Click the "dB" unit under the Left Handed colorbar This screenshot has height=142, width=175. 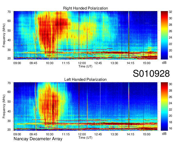coord(164,134)
